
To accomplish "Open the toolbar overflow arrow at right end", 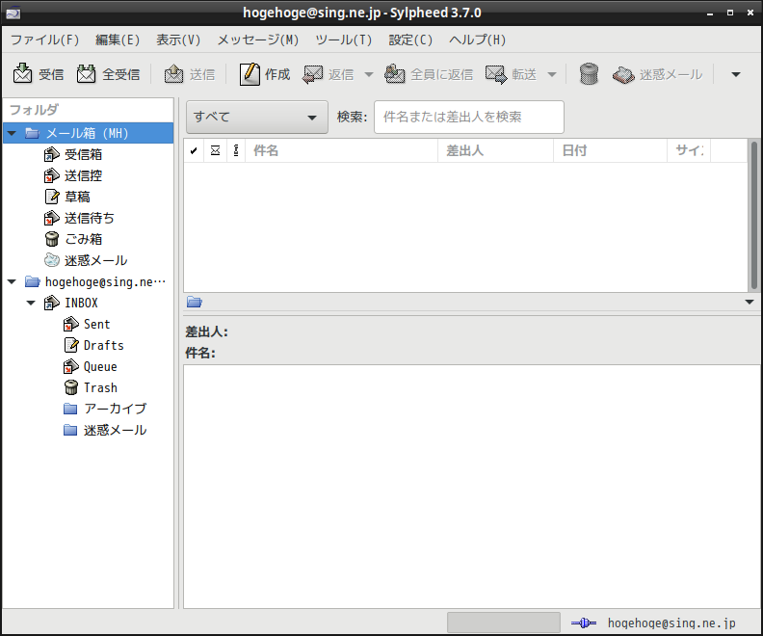I will pyautogui.click(x=736, y=74).
